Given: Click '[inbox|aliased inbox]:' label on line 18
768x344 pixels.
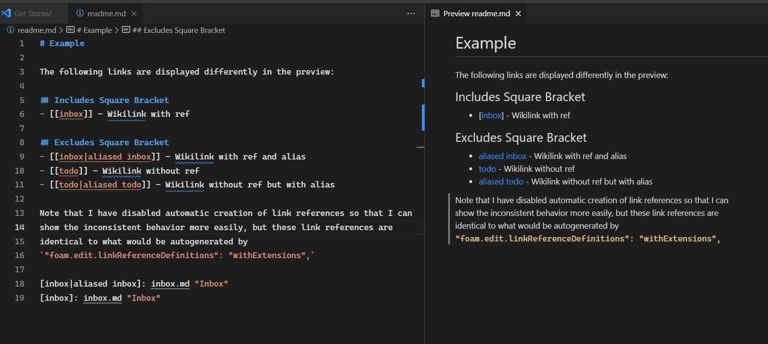Looking at the screenshot, I should pyautogui.click(x=93, y=284).
